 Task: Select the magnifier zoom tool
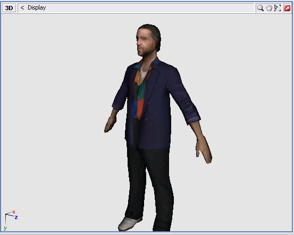[261, 8]
